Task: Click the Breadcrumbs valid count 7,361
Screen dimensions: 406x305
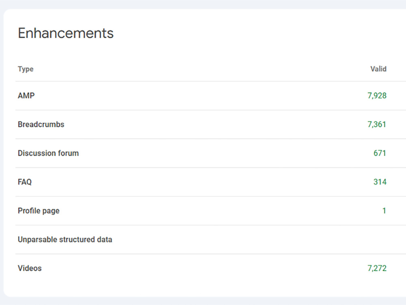Action: [x=377, y=124]
